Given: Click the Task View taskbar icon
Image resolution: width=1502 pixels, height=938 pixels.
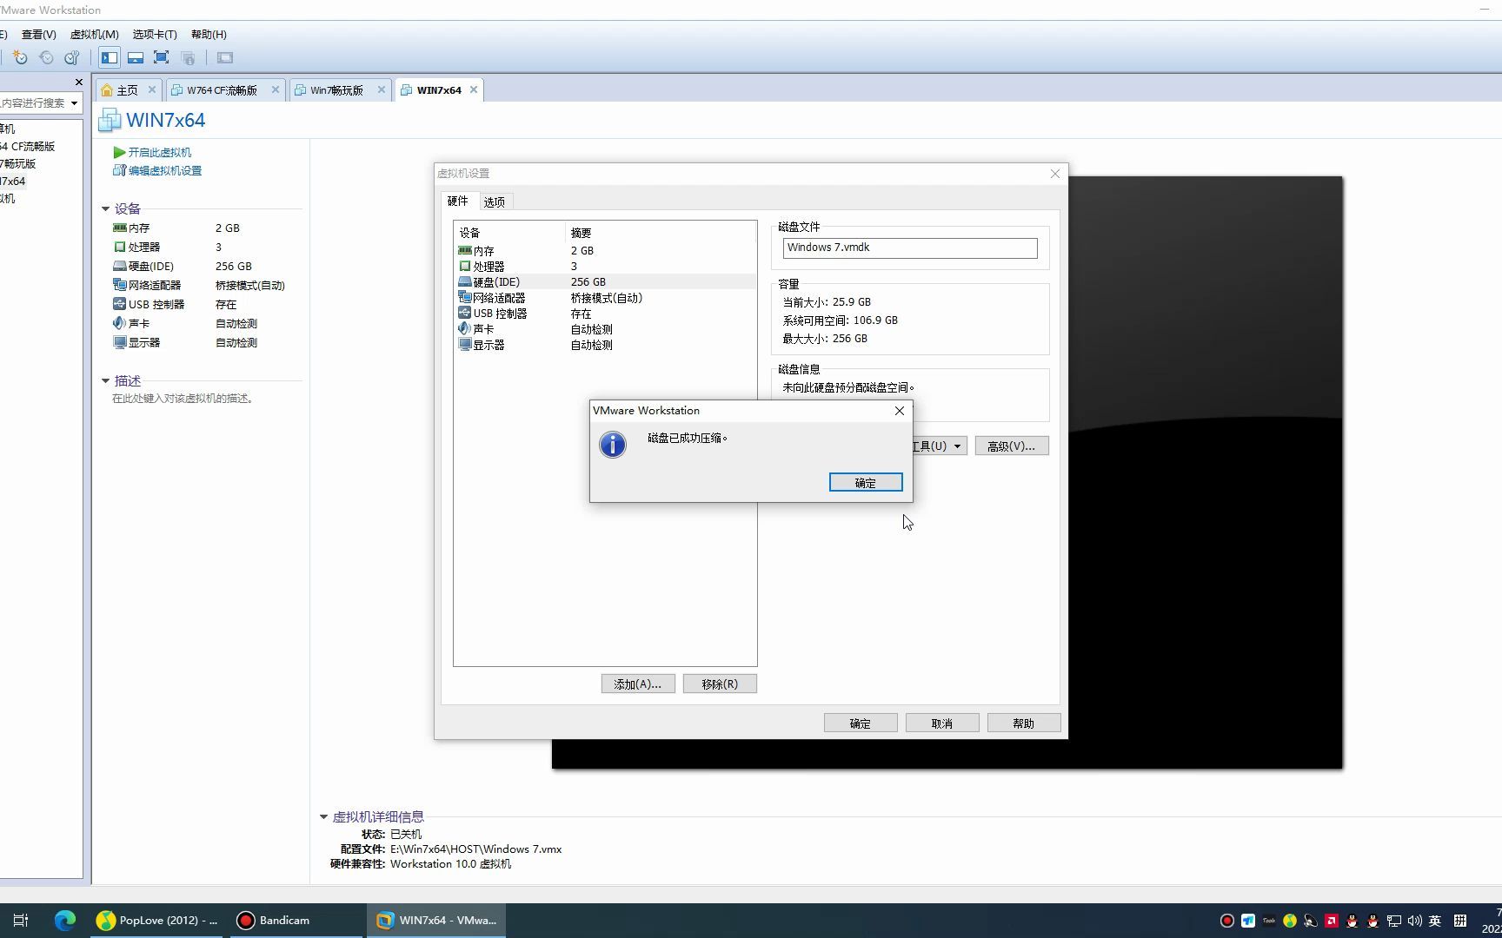Looking at the screenshot, I should (21, 921).
